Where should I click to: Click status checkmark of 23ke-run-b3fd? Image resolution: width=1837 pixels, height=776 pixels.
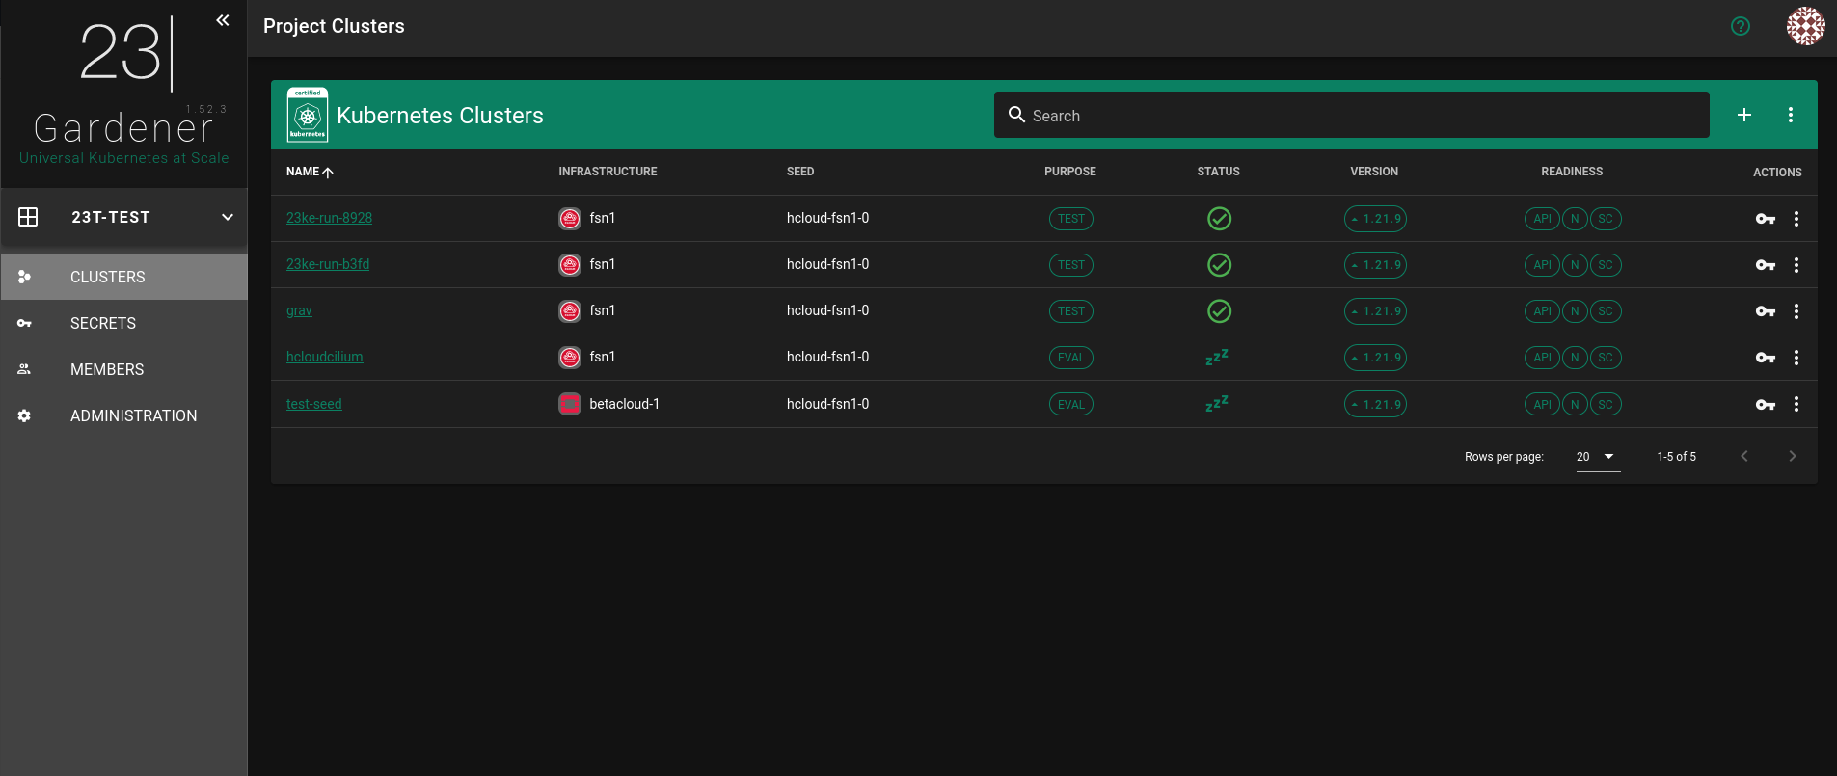pos(1220,265)
